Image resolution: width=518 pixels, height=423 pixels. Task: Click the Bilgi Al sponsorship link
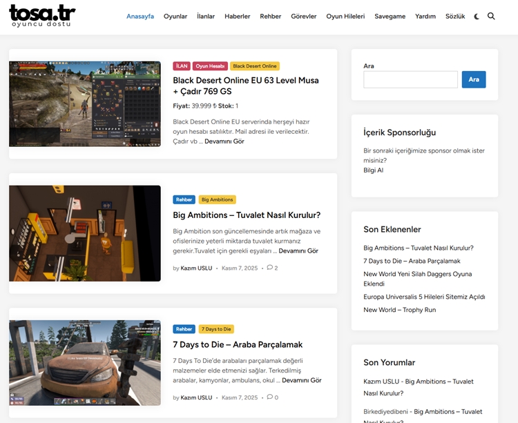pyautogui.click(x=373, y=170)
